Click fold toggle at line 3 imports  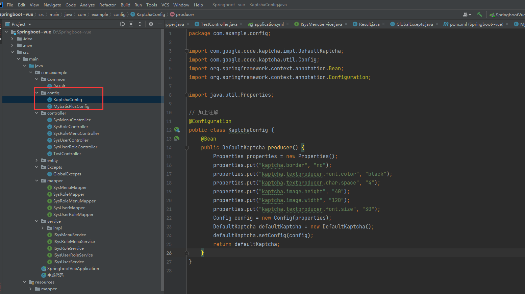186,51
